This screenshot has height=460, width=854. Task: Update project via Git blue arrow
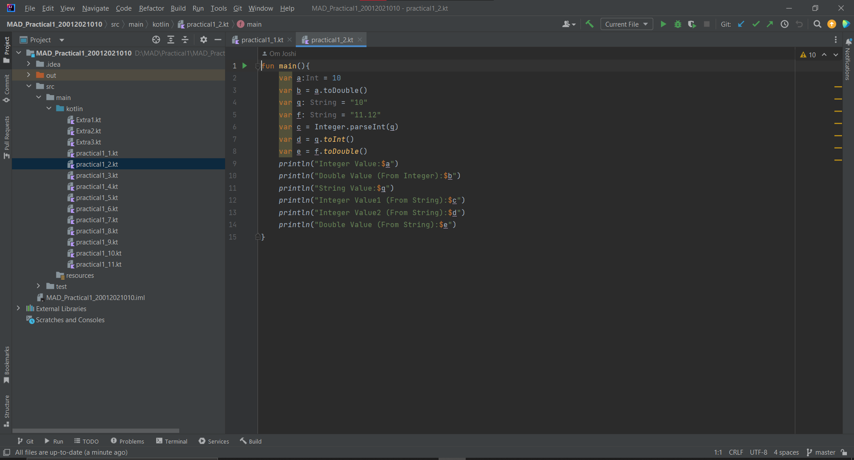pyautogui.click(x=741, y=24)
